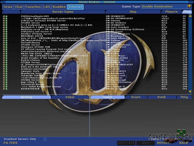
Task: Click the 10/12 players cell
Action: click(x=165, y=18)
